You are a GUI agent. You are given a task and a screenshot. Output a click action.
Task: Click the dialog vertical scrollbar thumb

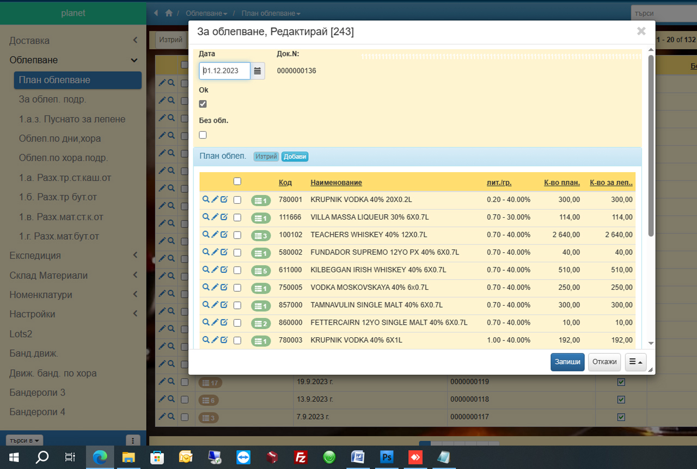pyautogui.click(x=651, y=145)
